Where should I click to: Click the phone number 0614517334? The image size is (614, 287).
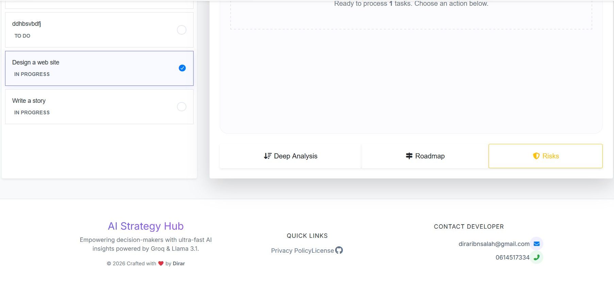point(512,257)
